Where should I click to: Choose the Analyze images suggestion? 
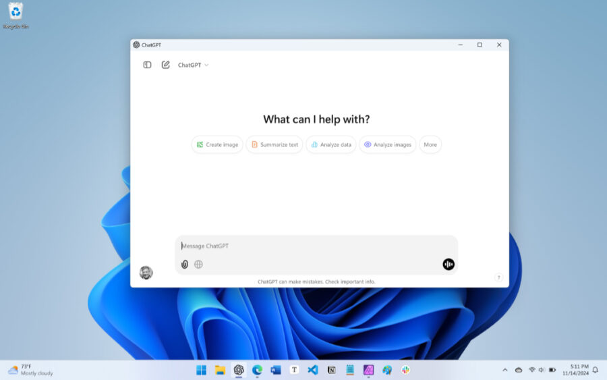click(x=388, y=144)
